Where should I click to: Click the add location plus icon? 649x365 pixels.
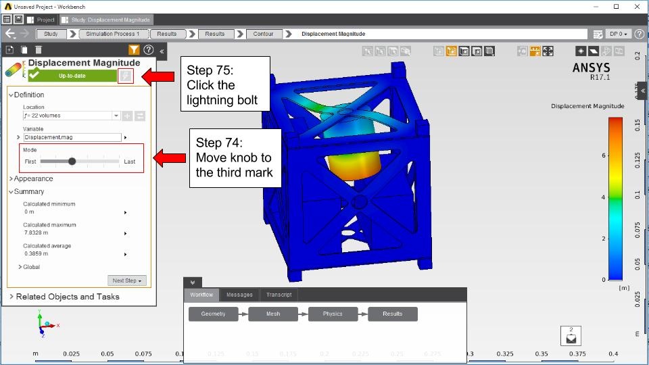(x=127, y=116)
